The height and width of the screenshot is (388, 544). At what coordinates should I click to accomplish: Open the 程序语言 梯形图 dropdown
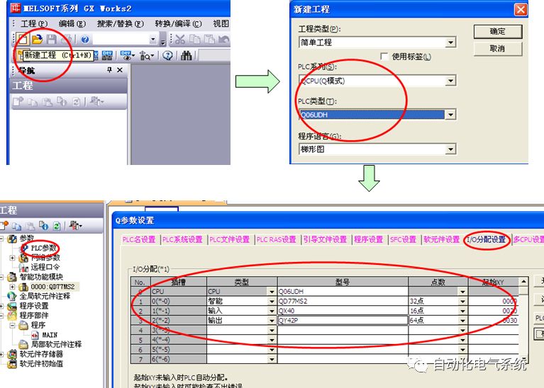coord(450,149)
